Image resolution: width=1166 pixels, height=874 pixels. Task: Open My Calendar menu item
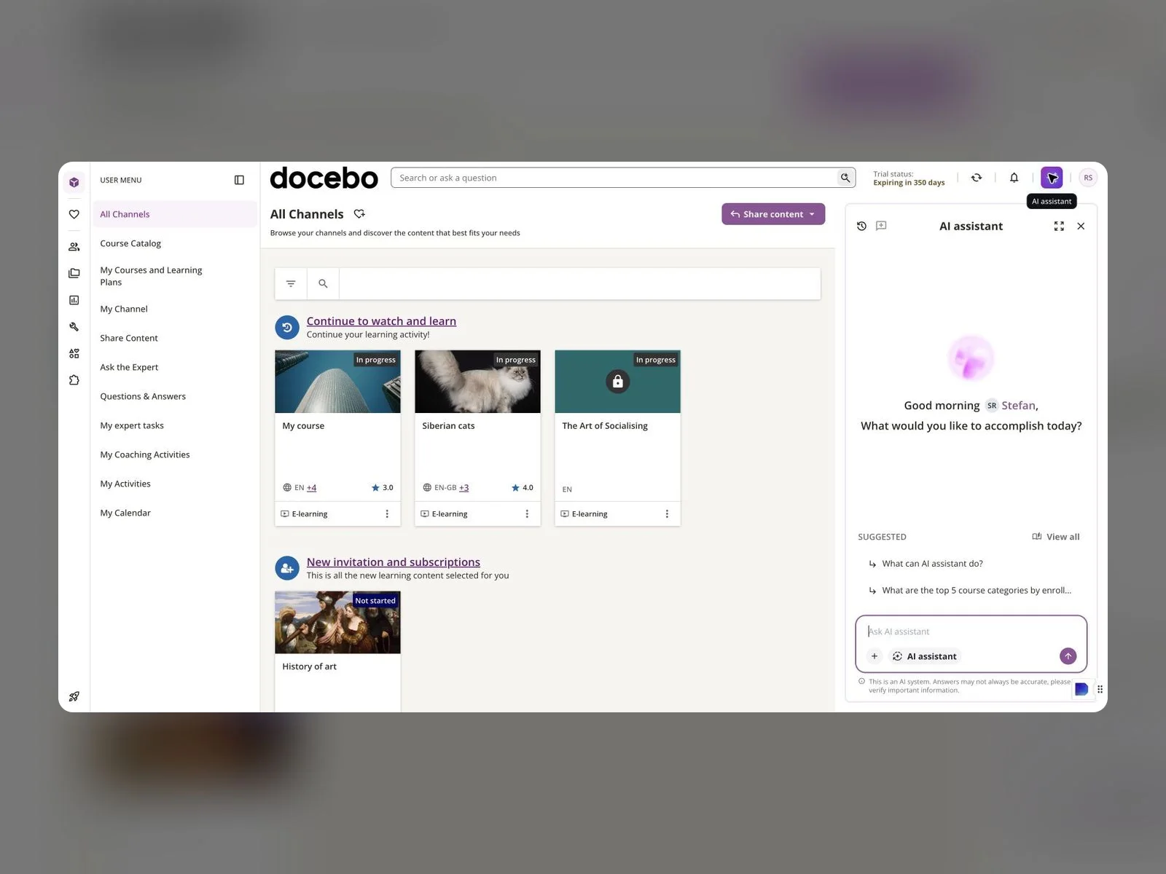tap(125, 513)
